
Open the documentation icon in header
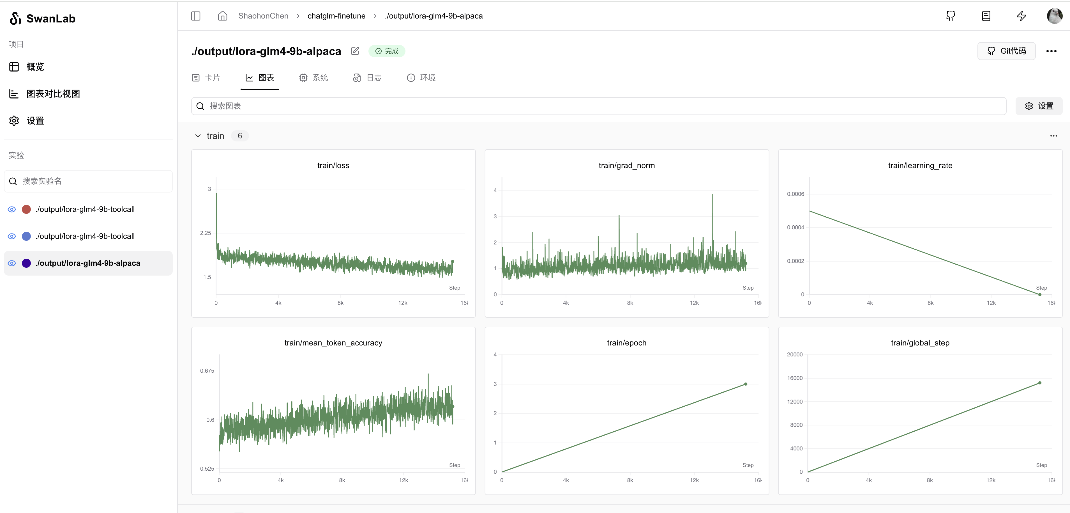(986, 16)
